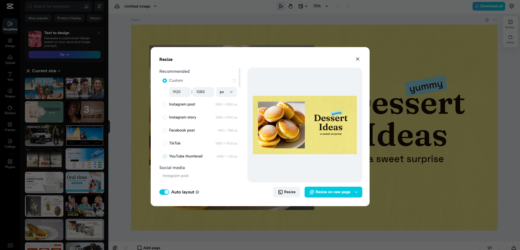Click the Try button for Text to design
This screenshot has height=250, width=520.
pos(64,54)
